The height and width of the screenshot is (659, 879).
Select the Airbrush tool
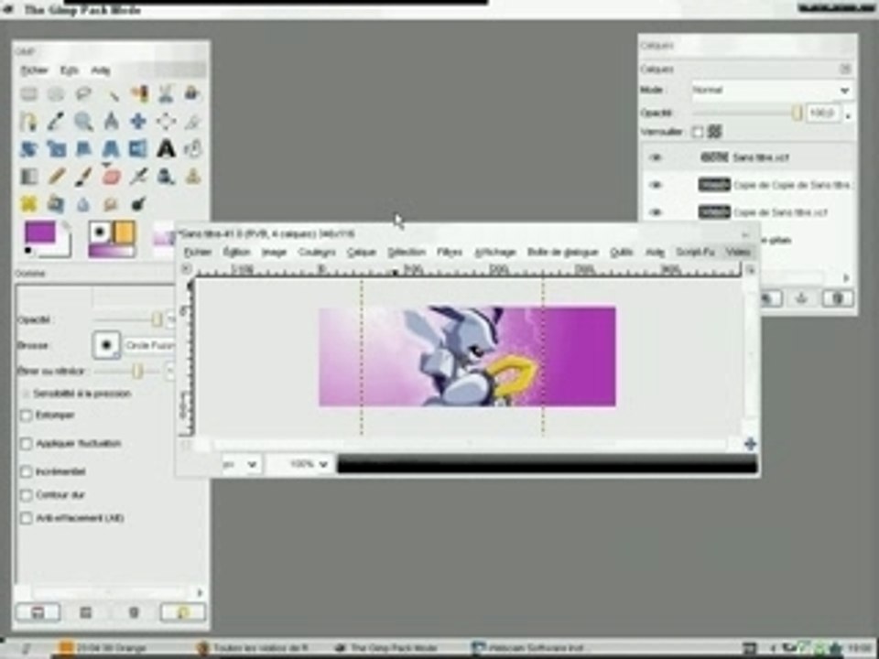(138, 177)
